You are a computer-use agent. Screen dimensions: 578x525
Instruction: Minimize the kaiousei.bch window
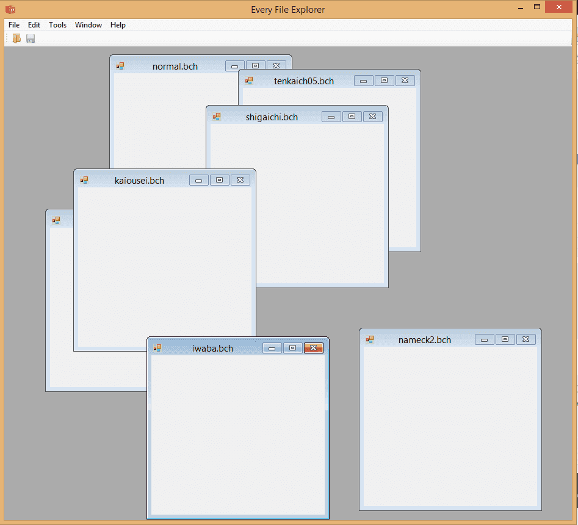tap(199, 180)
